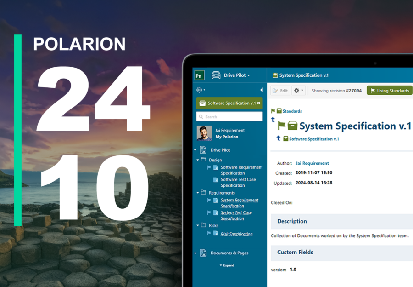Toggle the flag on Risk Specification
The width and height of the screenshot is (413, 287).
[x=208, y=233]
